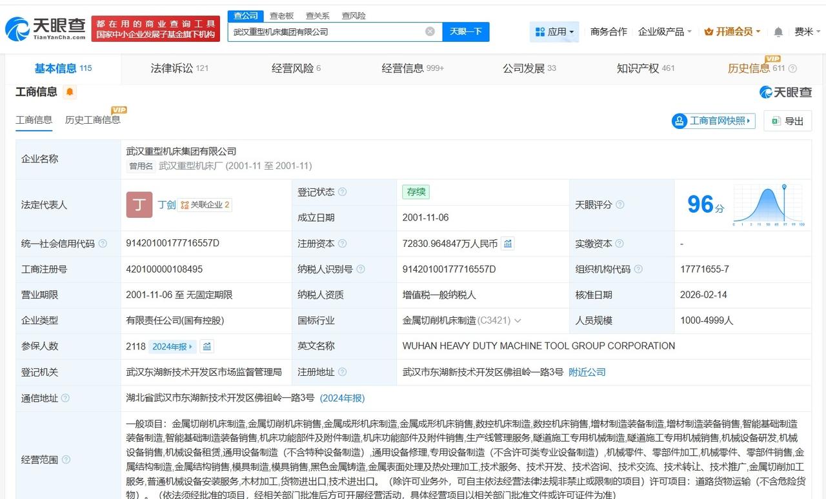826x499 pixels.
Task: Select the 历史工商信息 sub-tab
Action: [92, 120]
